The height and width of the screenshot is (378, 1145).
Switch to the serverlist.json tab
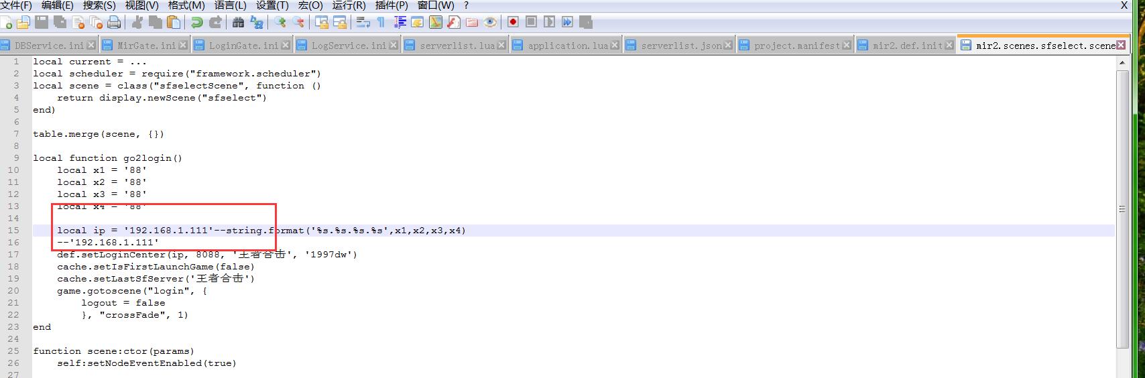pyautogui.click(x=681, y=46)
